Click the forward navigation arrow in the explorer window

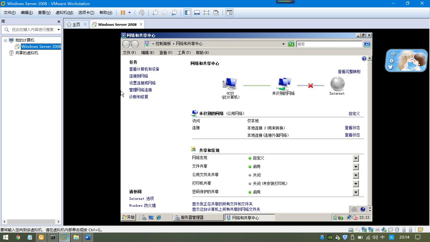135,44
